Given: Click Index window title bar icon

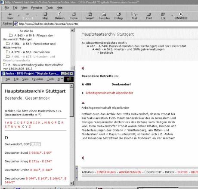Looking at the screenshot, I should (3, 73).
